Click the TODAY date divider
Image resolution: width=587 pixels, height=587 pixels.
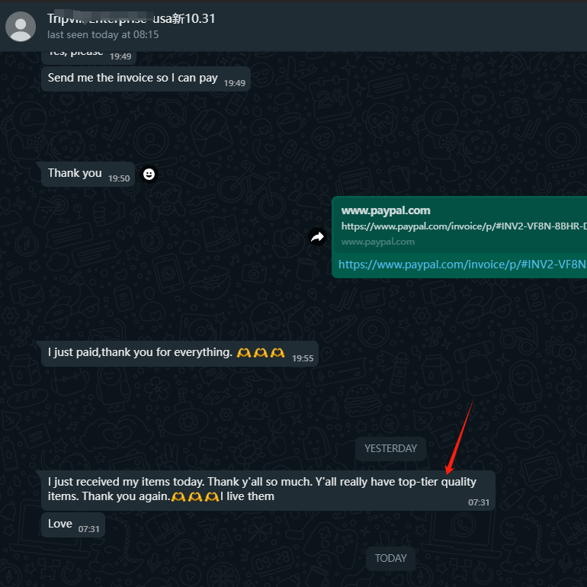(x=390, y=558)
